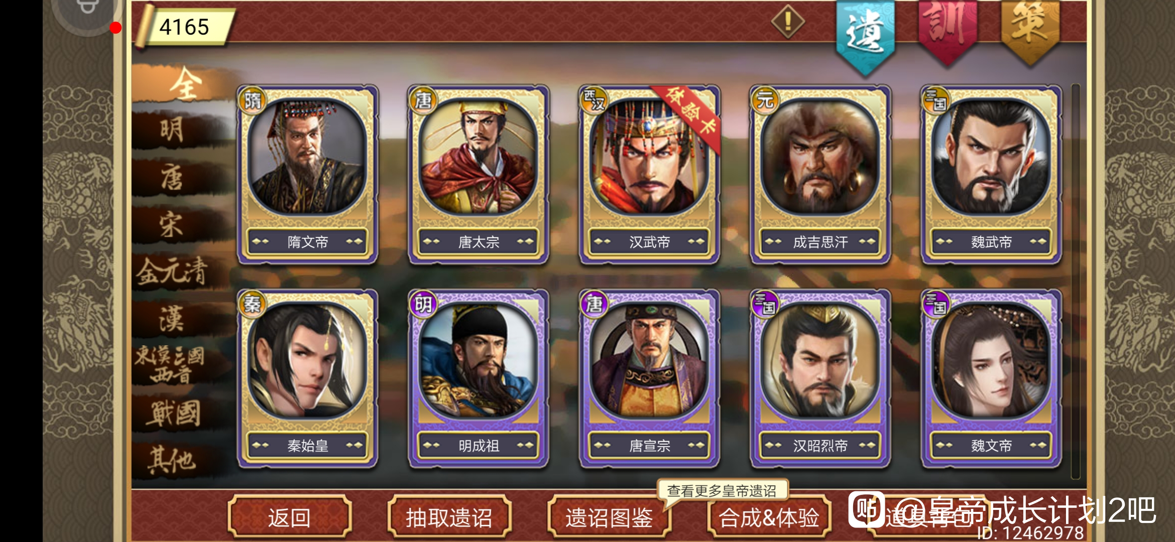Select the 秦始皇 emperor card
Screen dimensions: 1175x542
[308, 378]
